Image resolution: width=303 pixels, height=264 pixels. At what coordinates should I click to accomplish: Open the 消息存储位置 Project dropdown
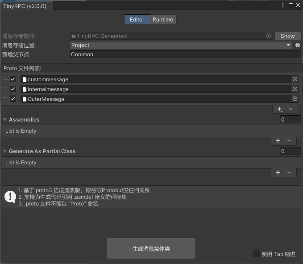[181, 45]
